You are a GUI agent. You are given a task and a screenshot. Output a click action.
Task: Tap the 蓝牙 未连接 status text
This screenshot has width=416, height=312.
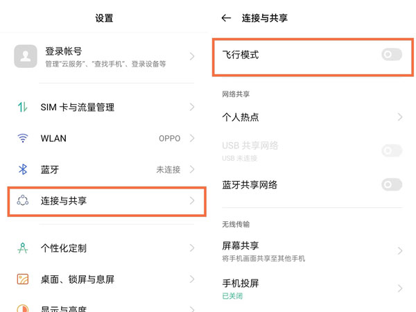(168, 170)
